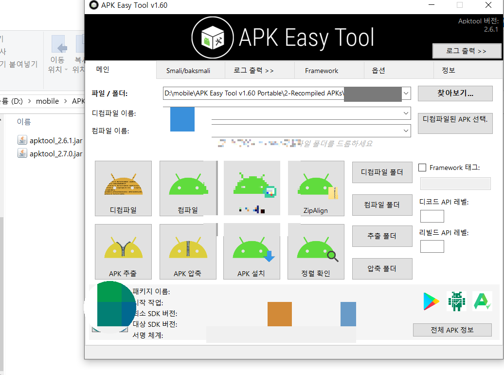Select the apktool_2.6.1.jar file icon in Explorer

22,140
